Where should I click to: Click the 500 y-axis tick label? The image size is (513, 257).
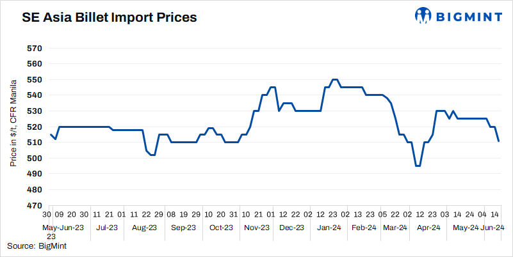point(34,159)
